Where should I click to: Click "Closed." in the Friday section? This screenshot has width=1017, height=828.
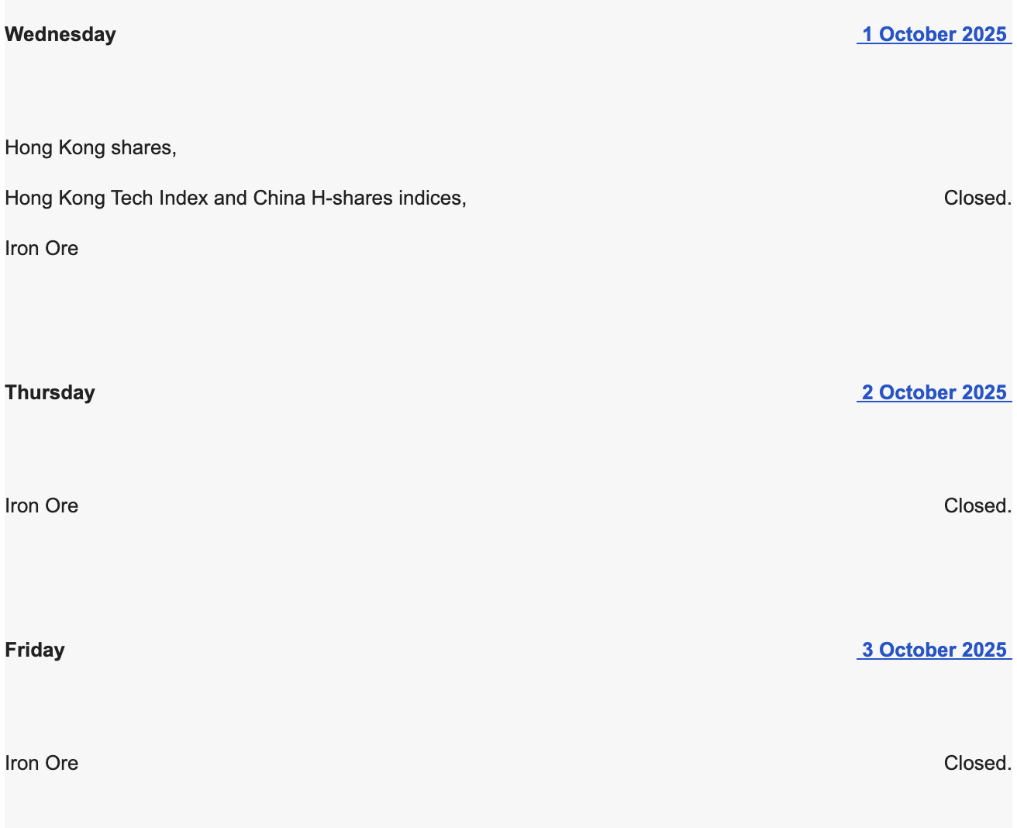(977, 764)
